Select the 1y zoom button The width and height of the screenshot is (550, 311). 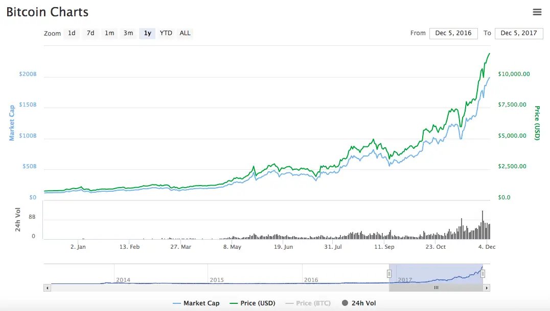click(x=147, y=33)
